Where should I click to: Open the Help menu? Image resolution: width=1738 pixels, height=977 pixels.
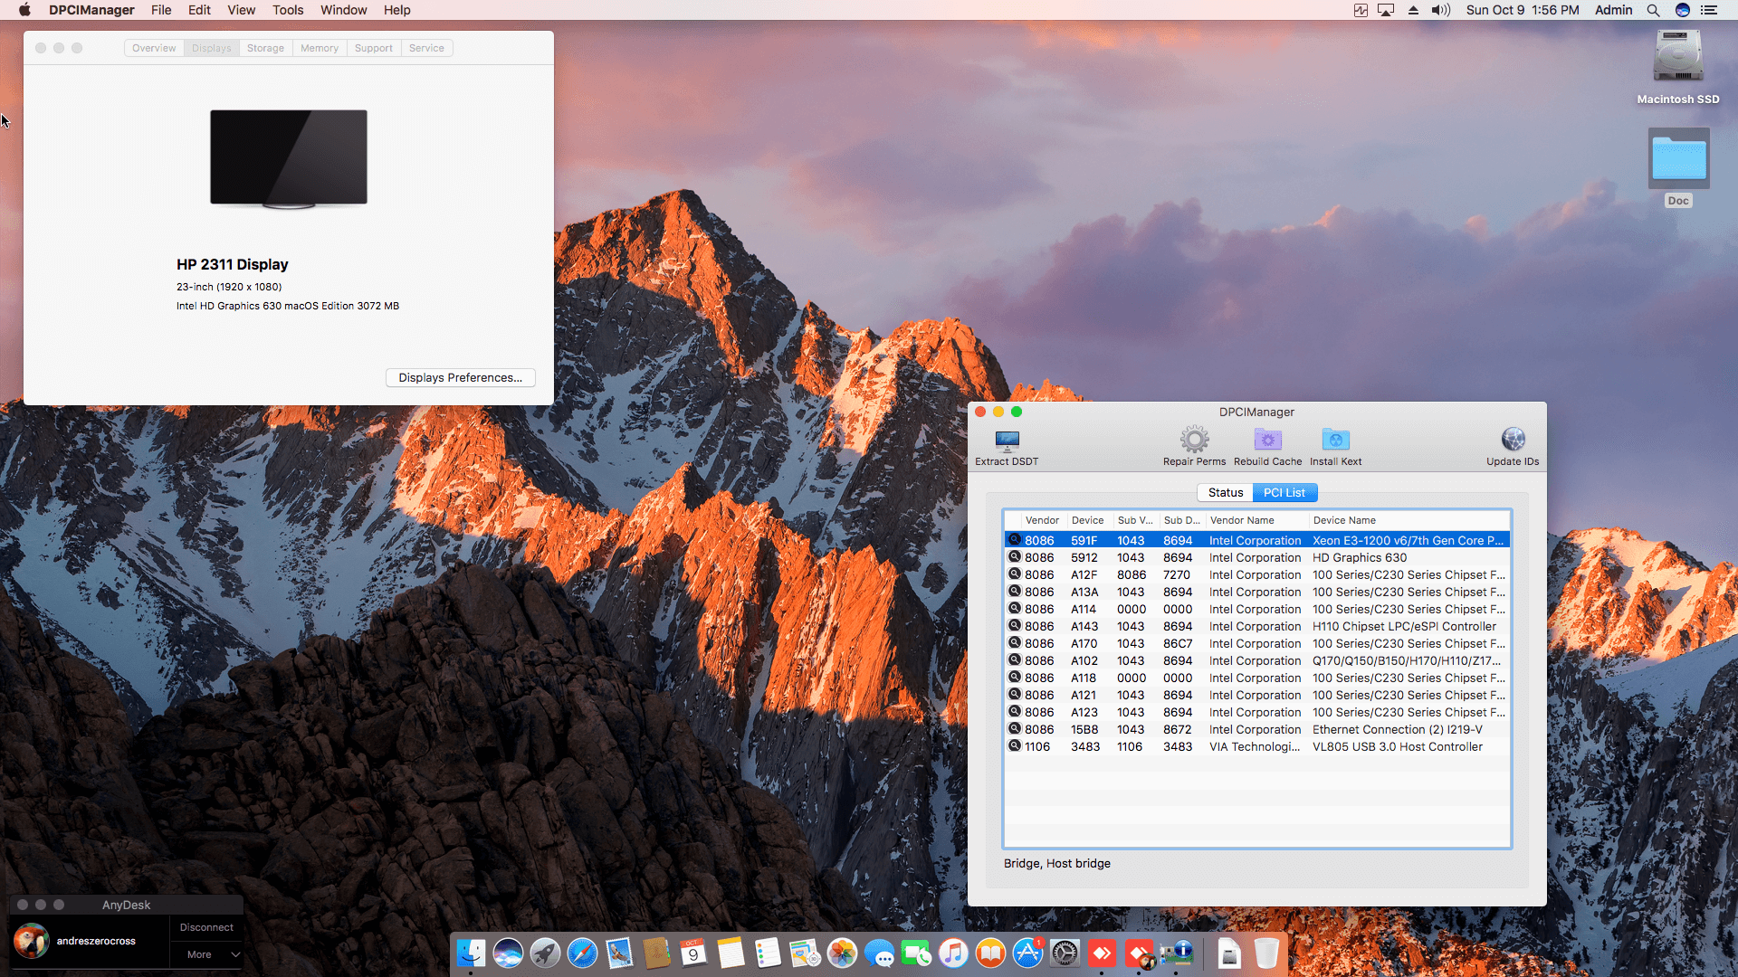[396, 10]
